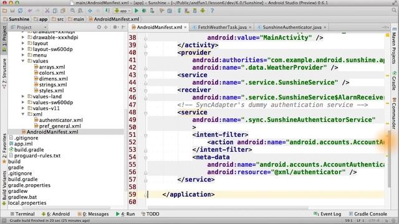Viewport: 399px width, 224px height.
Task: Navigate back with the blue arrow icon
Action: point(90,11)
